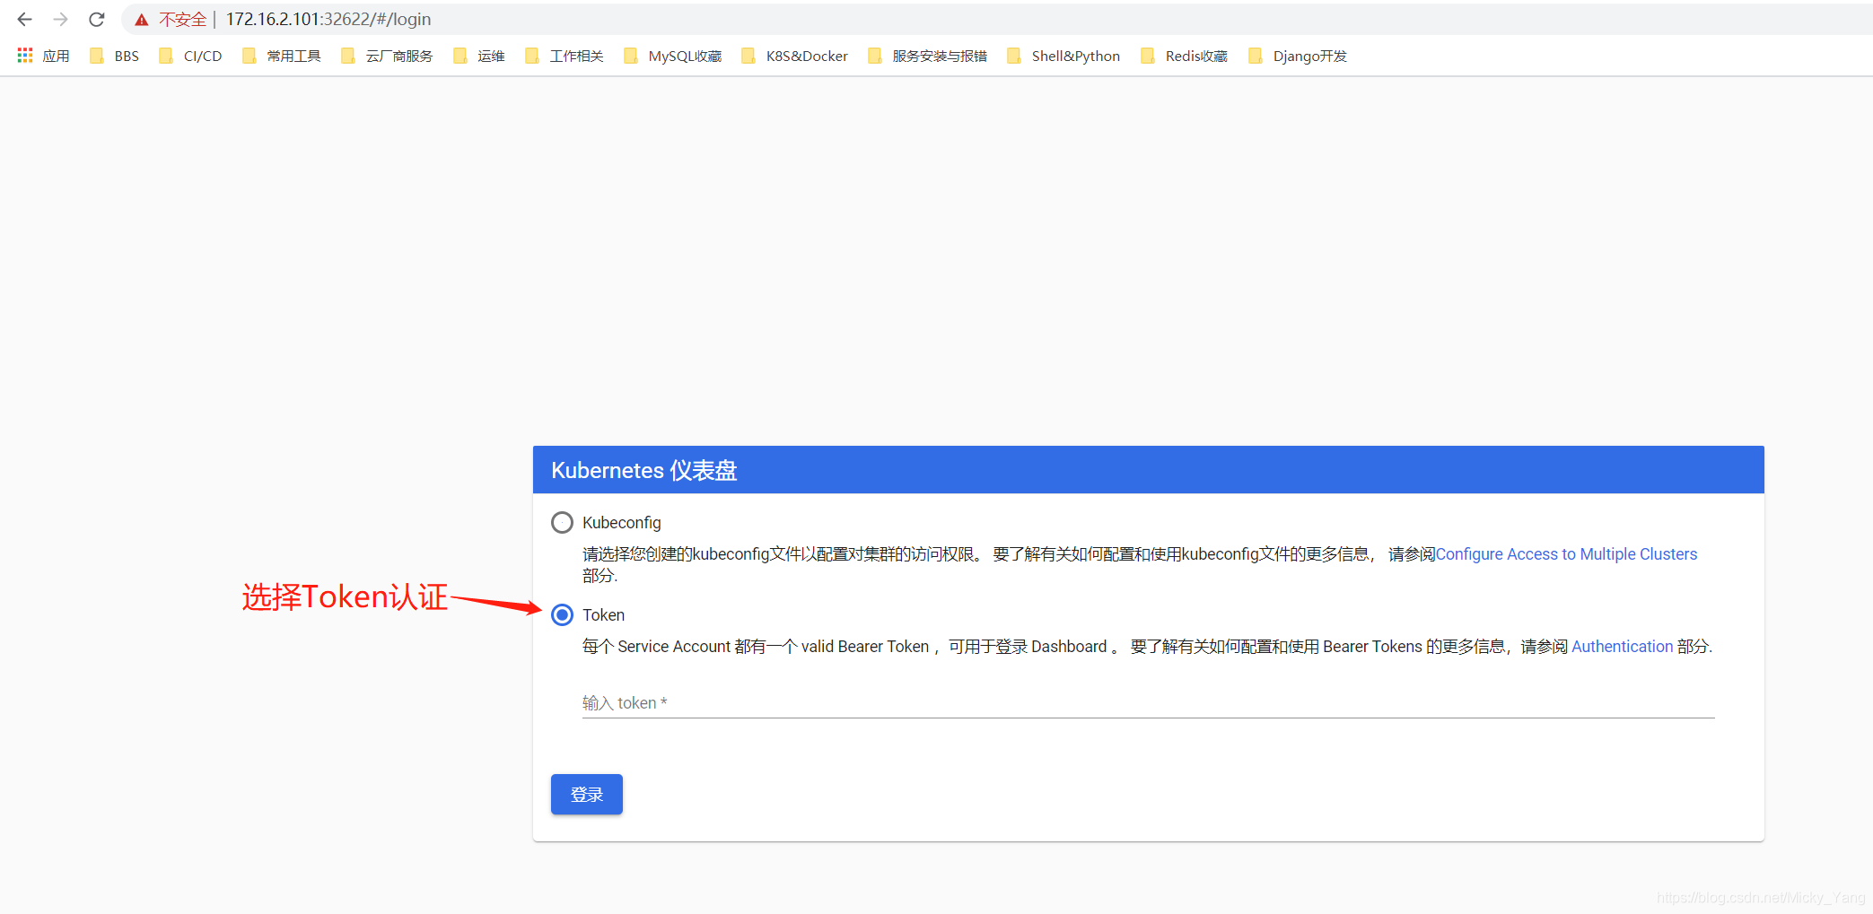The width and height of the screenshot is (1873, 914).
Task: Click the 不安全 security label
Action: click(183, 19)
